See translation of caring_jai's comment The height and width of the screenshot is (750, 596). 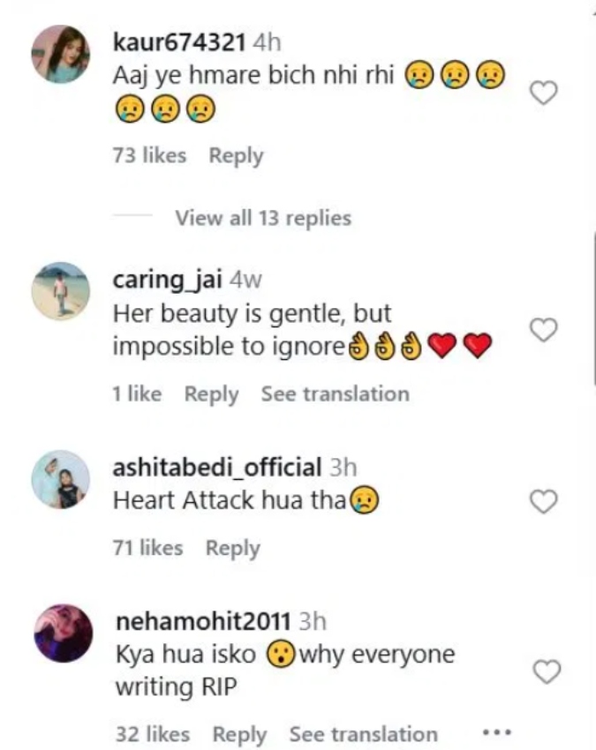335,394
